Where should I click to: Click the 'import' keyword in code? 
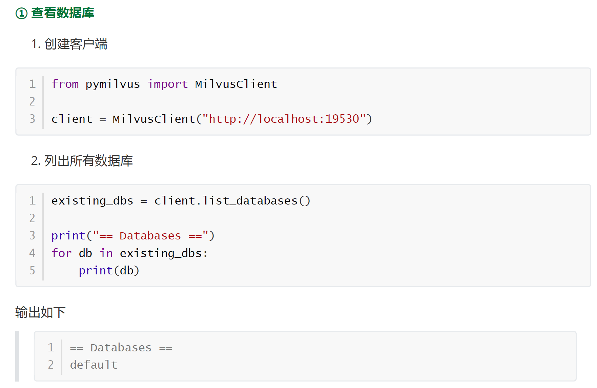click(168, 84)
